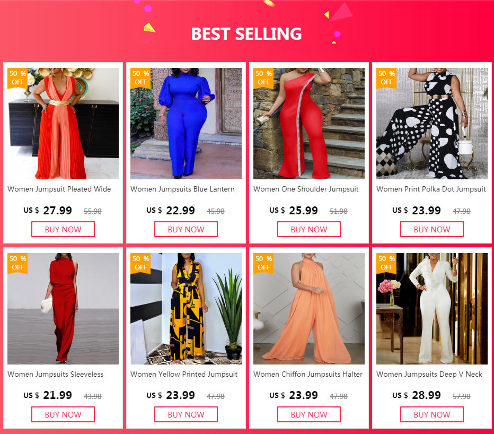Open the polka dot jumpsuit photo

point(432,124)
